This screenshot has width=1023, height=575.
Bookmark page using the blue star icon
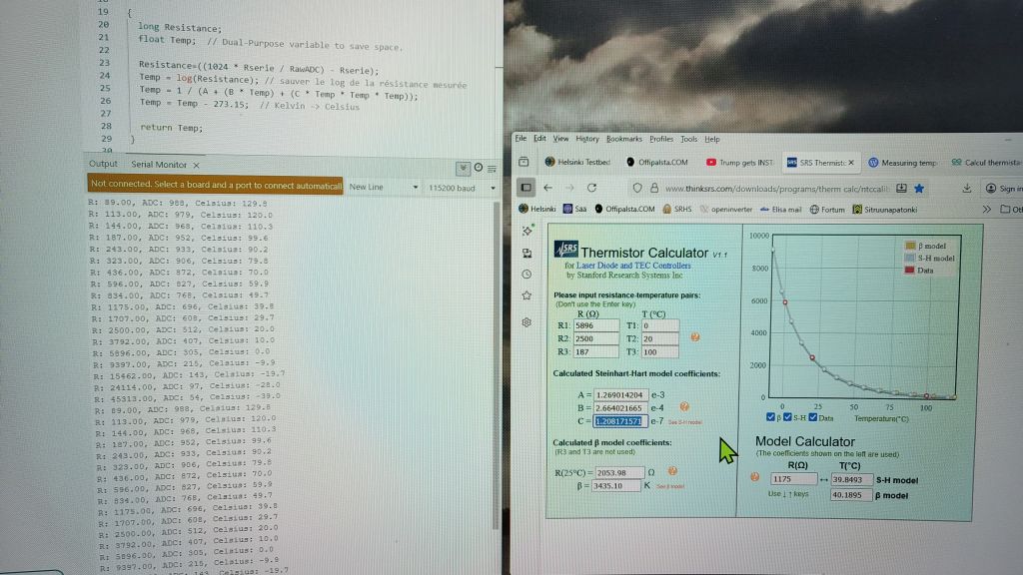(x=918, y=188)
